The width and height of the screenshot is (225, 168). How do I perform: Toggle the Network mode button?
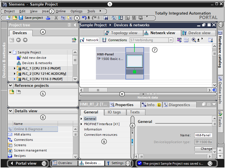89,40
